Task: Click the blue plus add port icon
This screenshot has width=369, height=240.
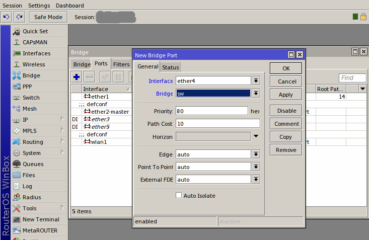Action: pyautogui.click(x=77, y=77)
